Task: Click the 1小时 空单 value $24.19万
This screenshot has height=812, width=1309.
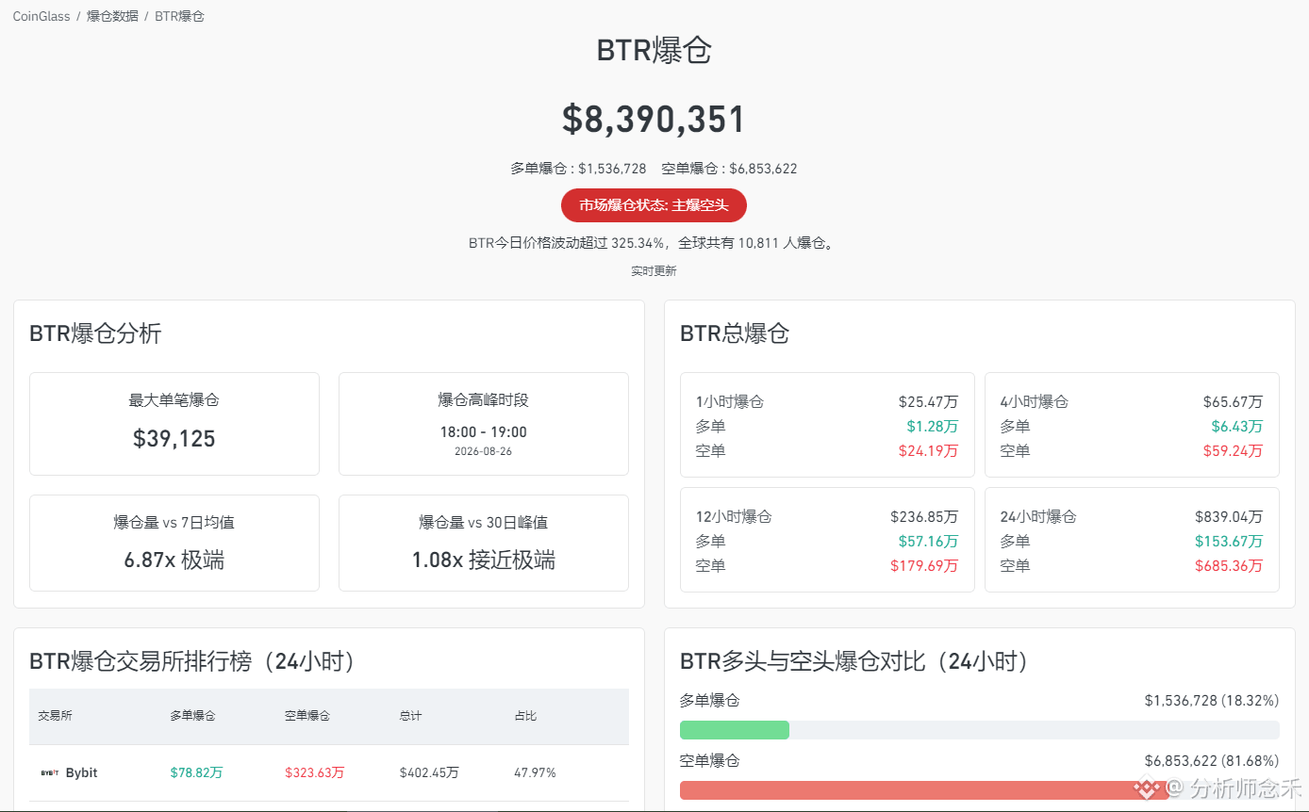Action: 928,451
